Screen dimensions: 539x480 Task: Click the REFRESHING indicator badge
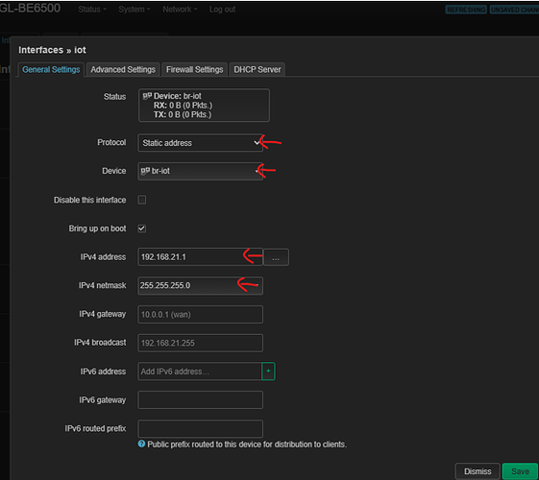pos(466,10)
